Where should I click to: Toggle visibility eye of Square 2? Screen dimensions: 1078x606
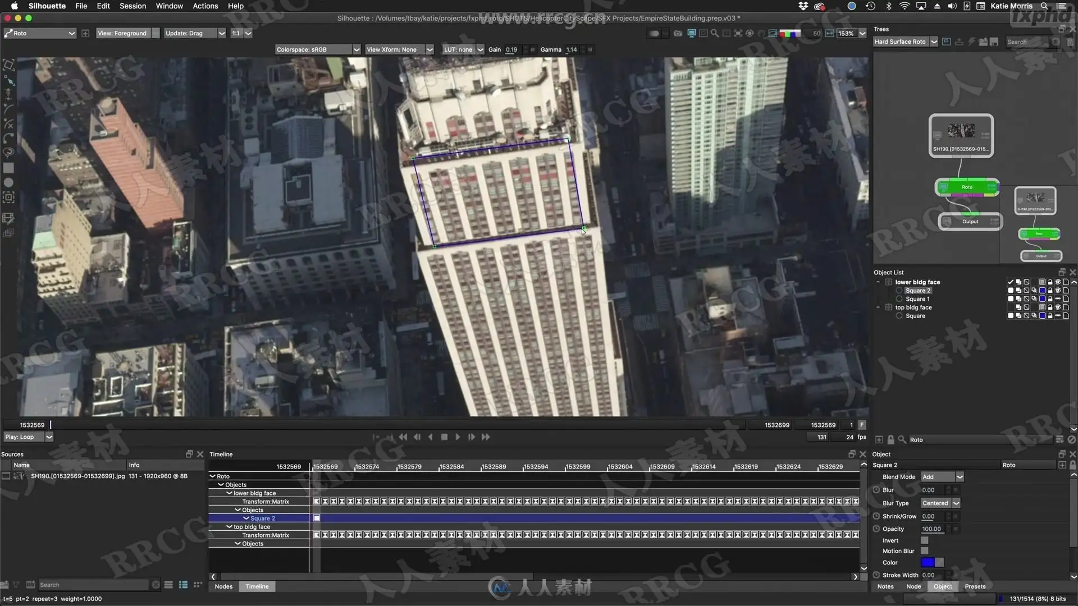point(1058,291)
